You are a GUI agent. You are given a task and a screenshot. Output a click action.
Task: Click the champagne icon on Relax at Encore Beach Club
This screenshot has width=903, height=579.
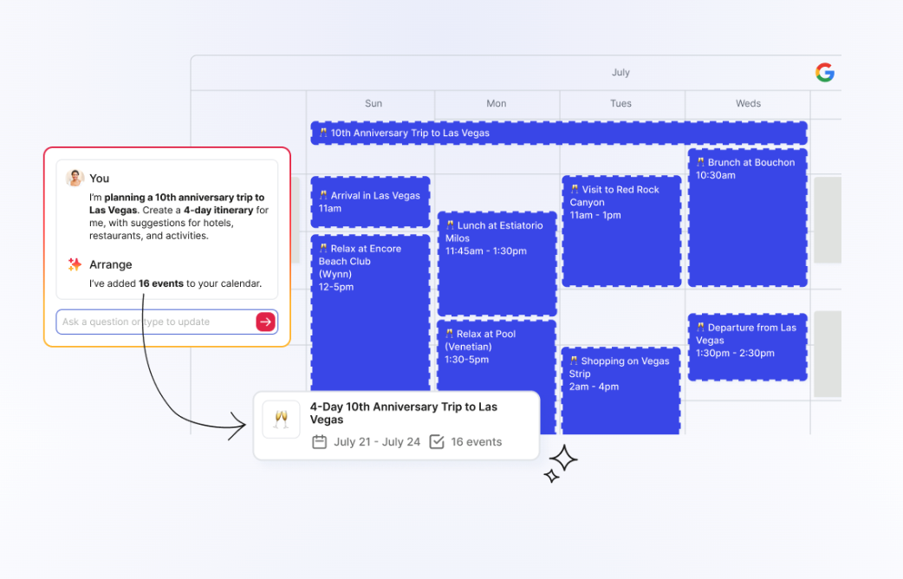[x=323, y=248]
